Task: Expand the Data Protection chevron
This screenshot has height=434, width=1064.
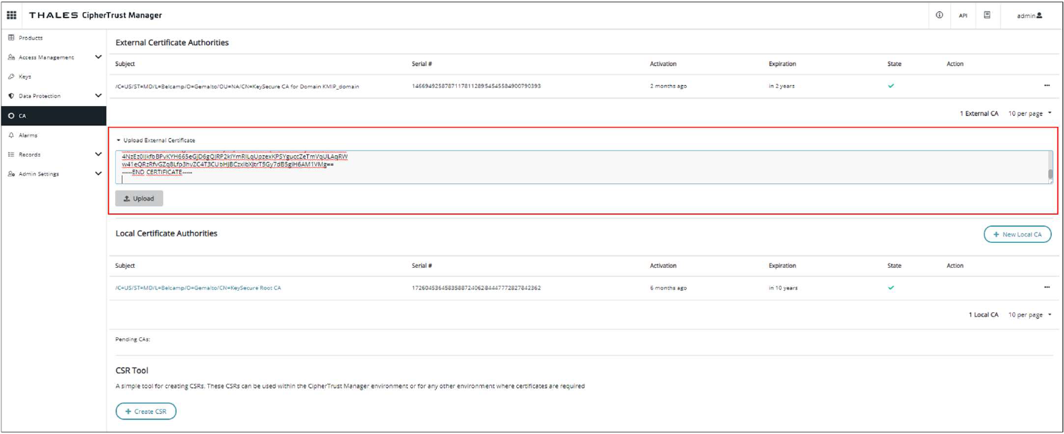Action: click(98, 95)
